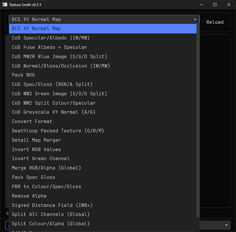This screenshot has width=236, height=232.
Task: Click the dropdown list vertical scrollbar
Action: [x=198, y=121]
